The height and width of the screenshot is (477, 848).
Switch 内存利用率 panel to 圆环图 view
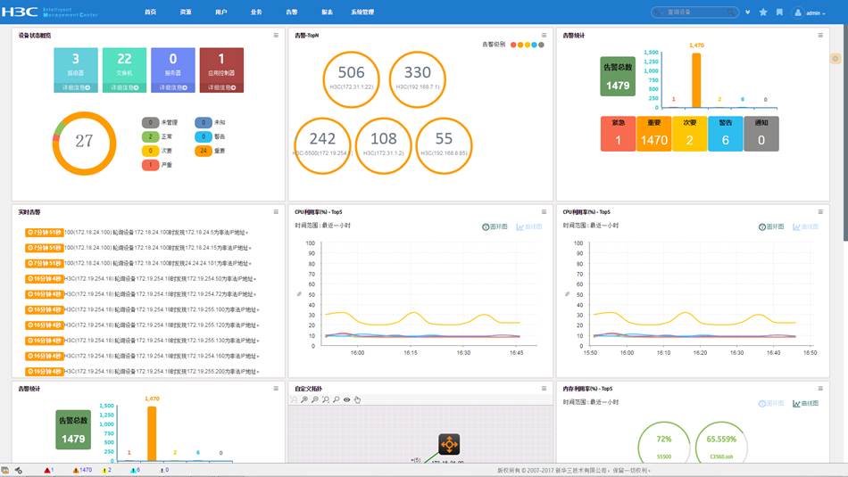(x=771, y=404)
